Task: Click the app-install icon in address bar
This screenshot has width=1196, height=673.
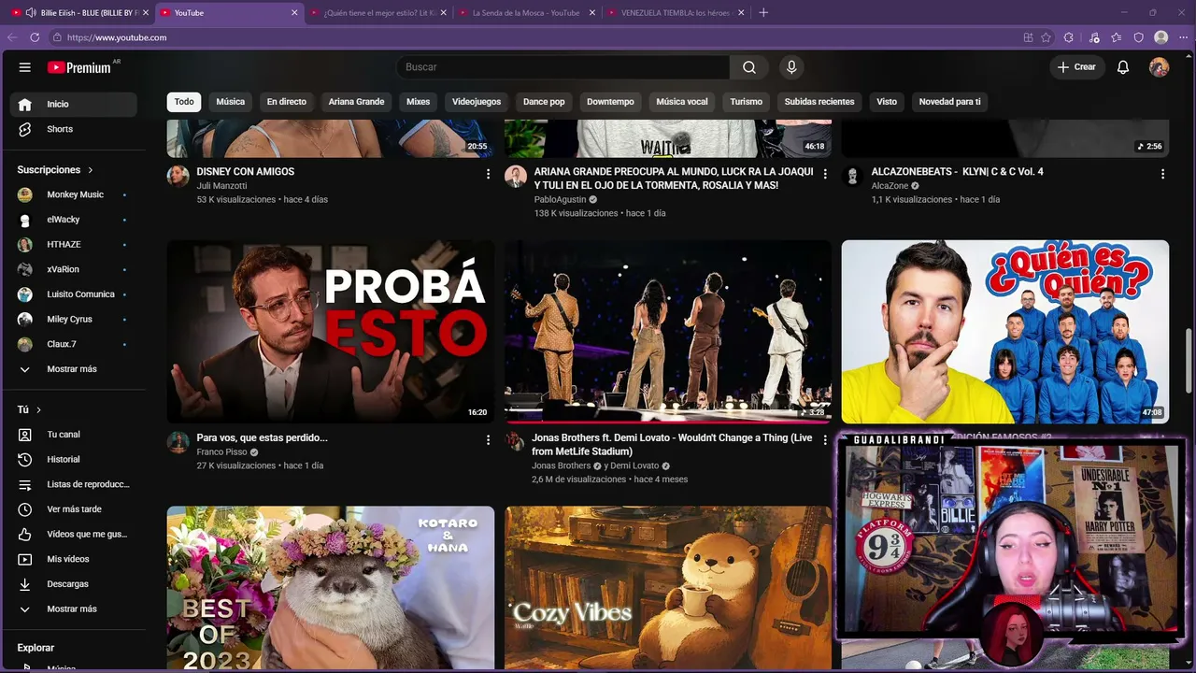Action: point(1028,37)
